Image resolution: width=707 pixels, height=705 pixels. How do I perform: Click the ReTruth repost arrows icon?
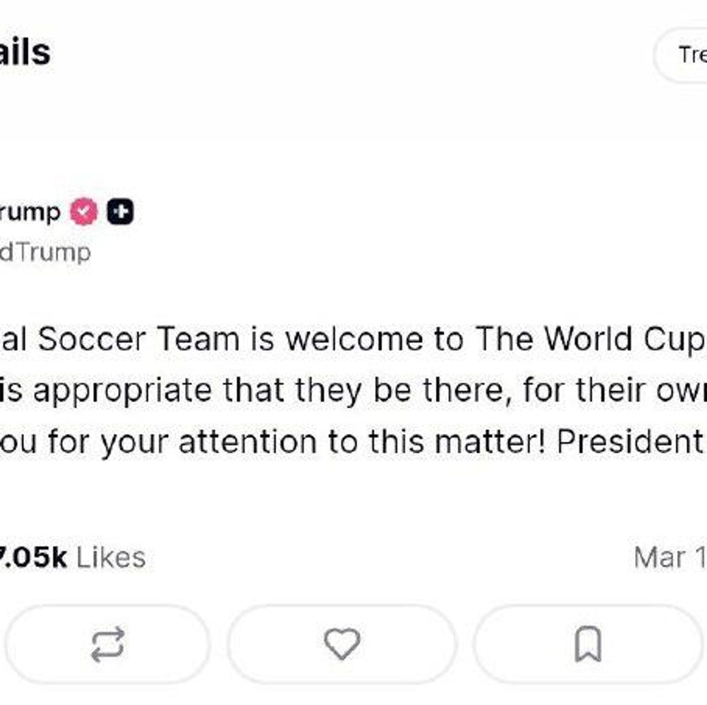click(108, 644)
